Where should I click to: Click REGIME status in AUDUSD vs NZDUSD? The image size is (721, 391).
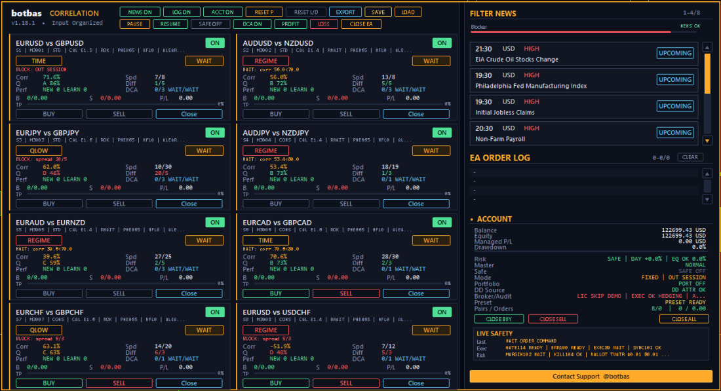pyautogui.click(x=265, y=61)
